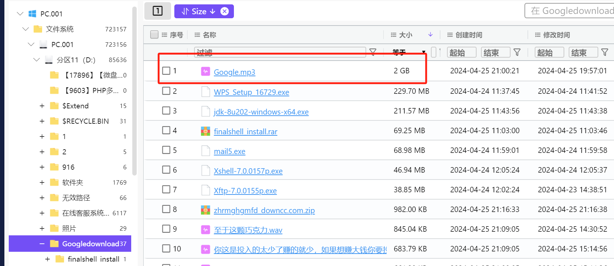Click folder icon of $RECYCLE.BIN
Viewport: 614px width, 266px height.
[54, 121]
